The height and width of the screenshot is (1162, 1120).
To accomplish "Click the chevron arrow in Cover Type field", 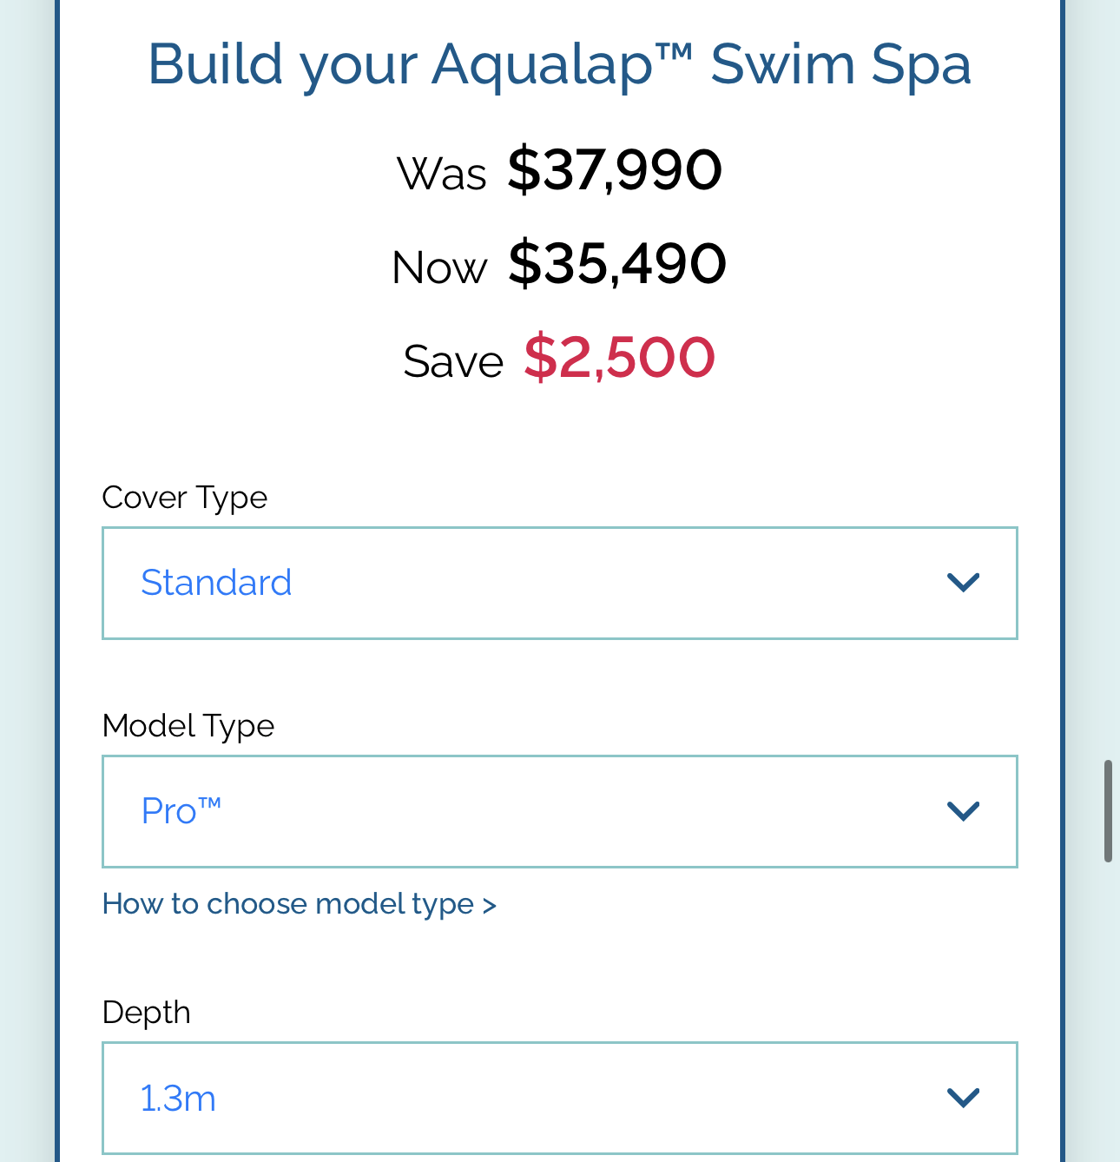I will pyautogui.click(x=963, y=583).
